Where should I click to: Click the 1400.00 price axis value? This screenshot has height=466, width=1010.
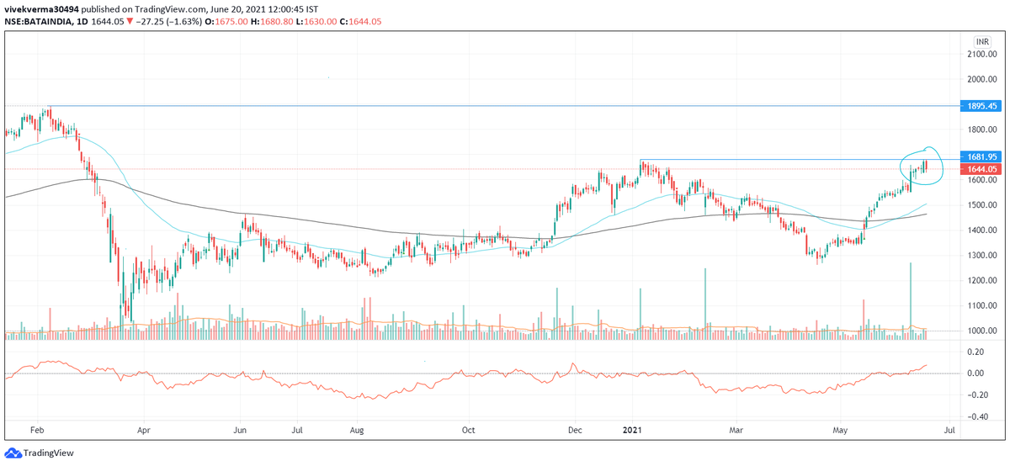983,230
